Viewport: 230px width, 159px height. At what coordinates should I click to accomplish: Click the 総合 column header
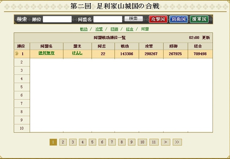click(x=200, y=46)
